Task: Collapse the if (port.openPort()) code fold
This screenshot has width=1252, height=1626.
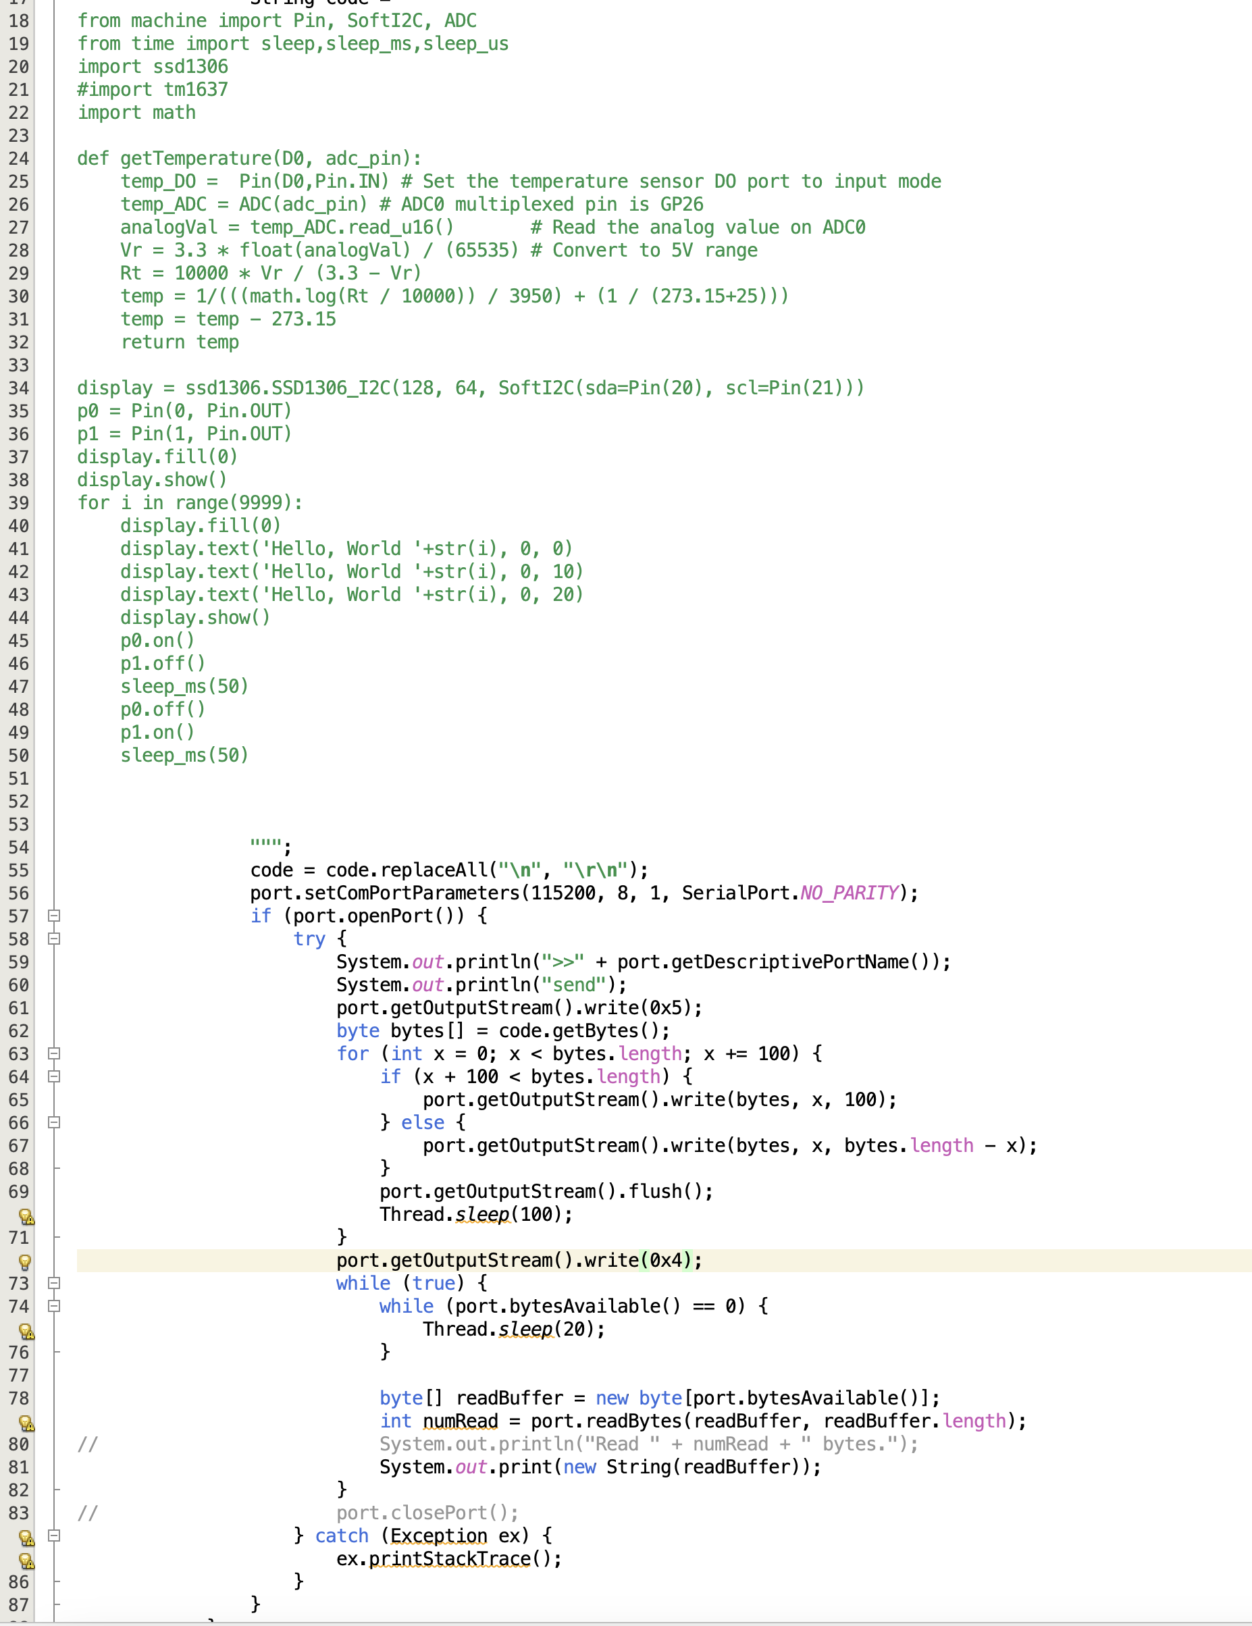Action: click(x=53, y=916)
